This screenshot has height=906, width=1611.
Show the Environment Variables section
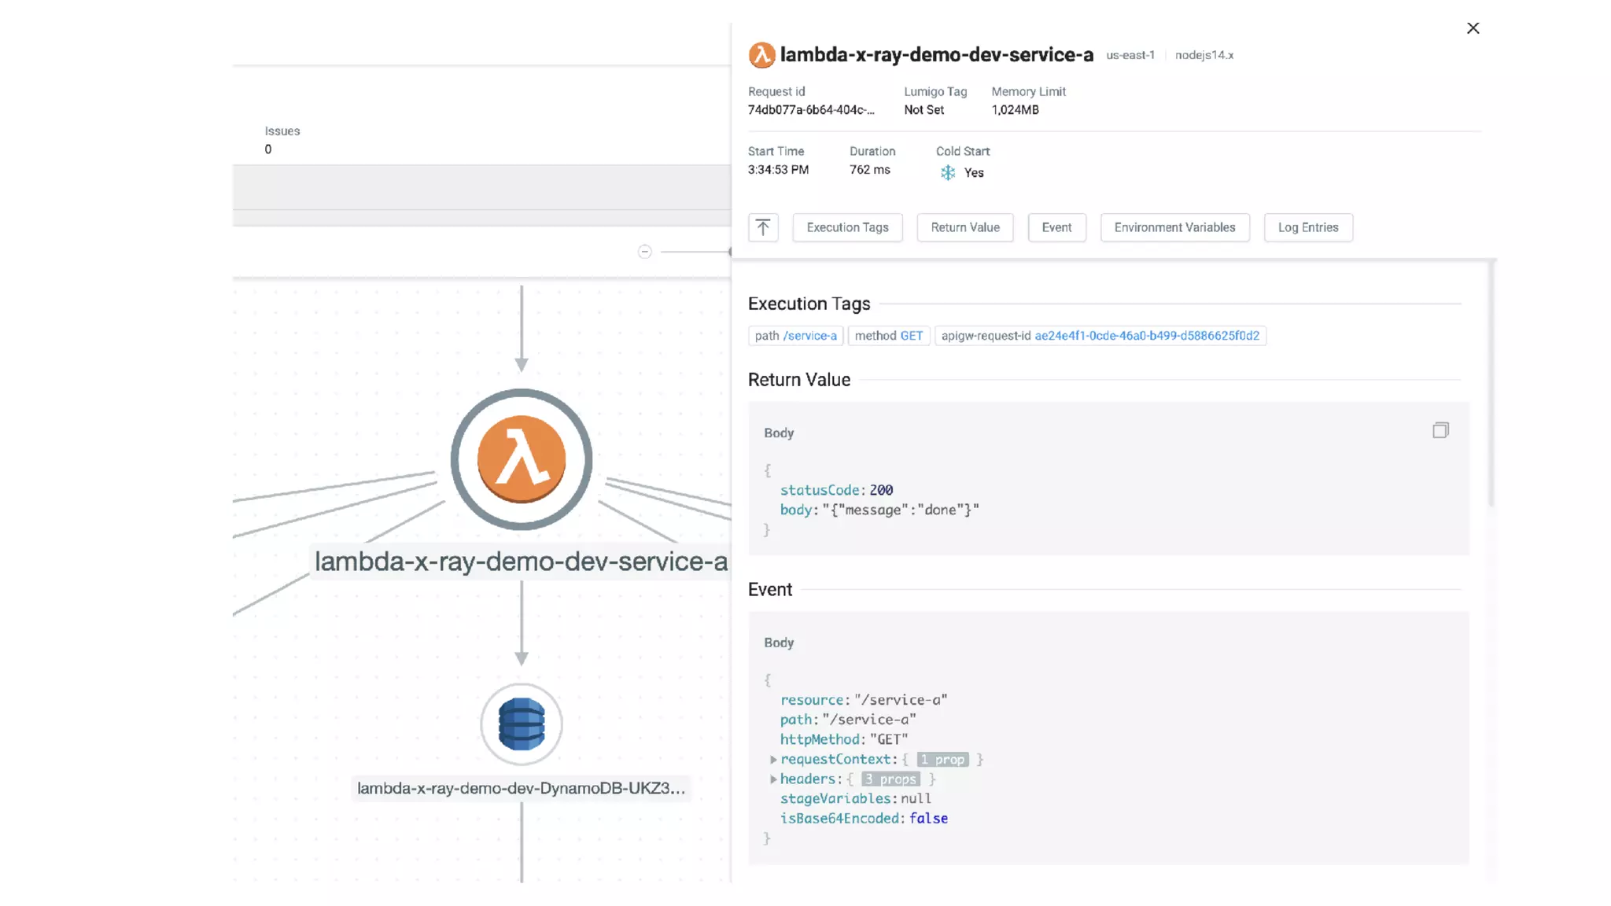pyautogui.click(x=1174, y=227)
